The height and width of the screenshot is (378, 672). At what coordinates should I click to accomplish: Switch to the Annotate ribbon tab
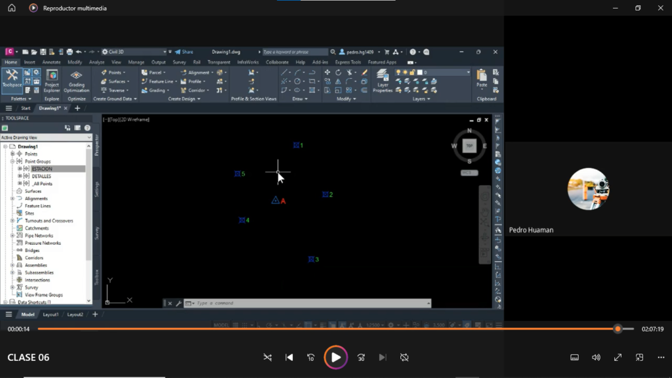click(x=51, y=62)
